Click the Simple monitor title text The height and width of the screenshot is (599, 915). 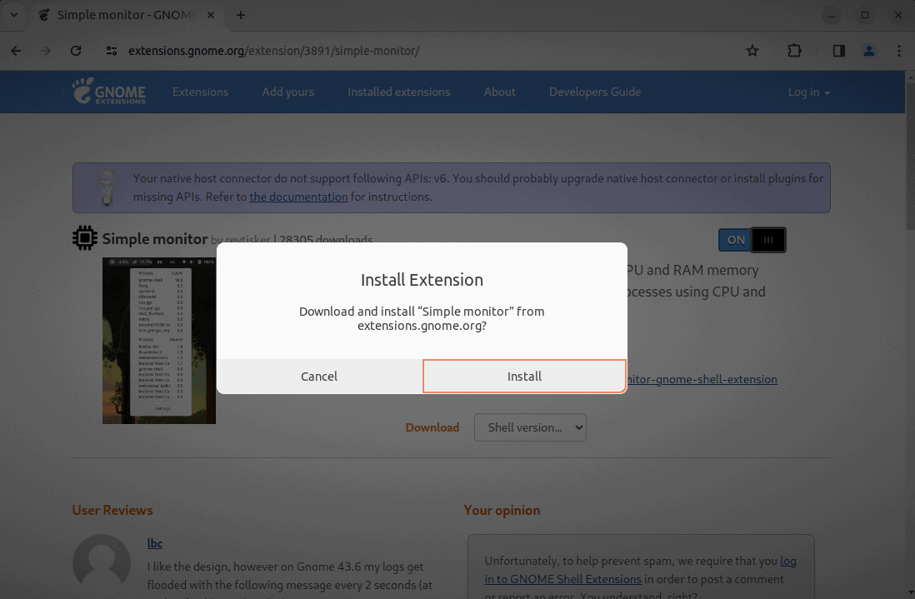click(x=155, y=238)
